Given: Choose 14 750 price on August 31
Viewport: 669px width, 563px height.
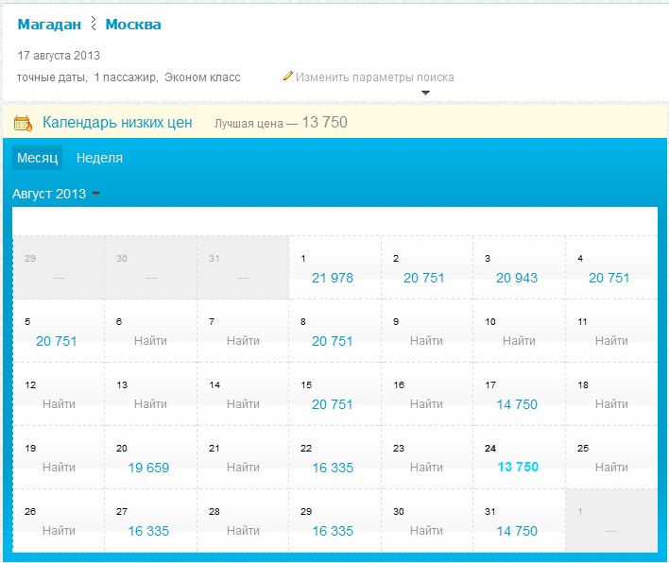Looking at the screenshot, I should tap(517, 531).
